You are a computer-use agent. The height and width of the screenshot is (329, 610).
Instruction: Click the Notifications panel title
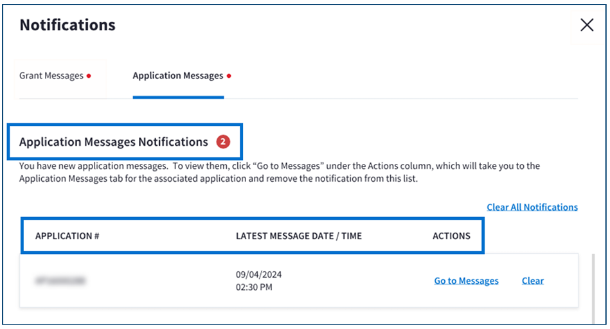(67, 25)
